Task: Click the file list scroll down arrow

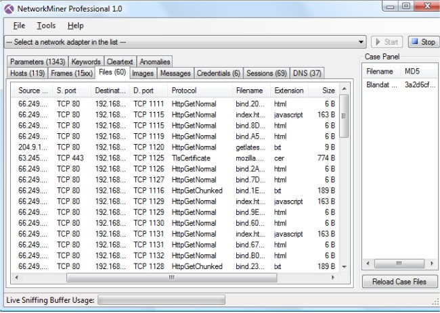Action: click(345, 267)
